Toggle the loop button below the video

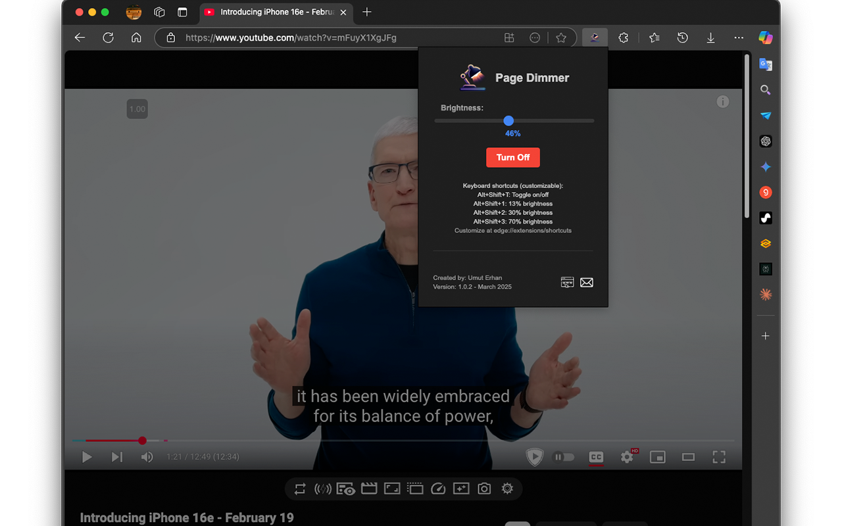tap(301, 489)
